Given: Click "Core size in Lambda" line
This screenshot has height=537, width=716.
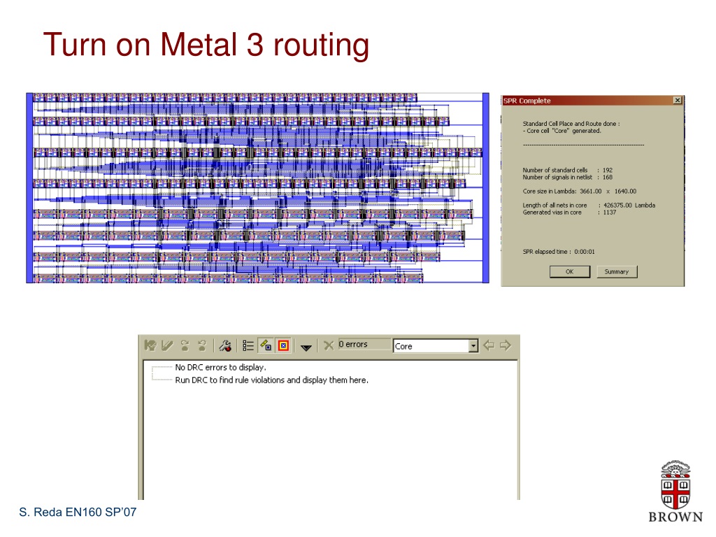Looking at the screenshot, I should pos(580,192).
